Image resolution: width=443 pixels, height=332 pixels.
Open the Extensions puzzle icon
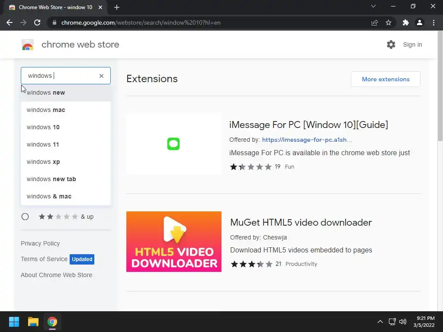[x=406, y=22]
